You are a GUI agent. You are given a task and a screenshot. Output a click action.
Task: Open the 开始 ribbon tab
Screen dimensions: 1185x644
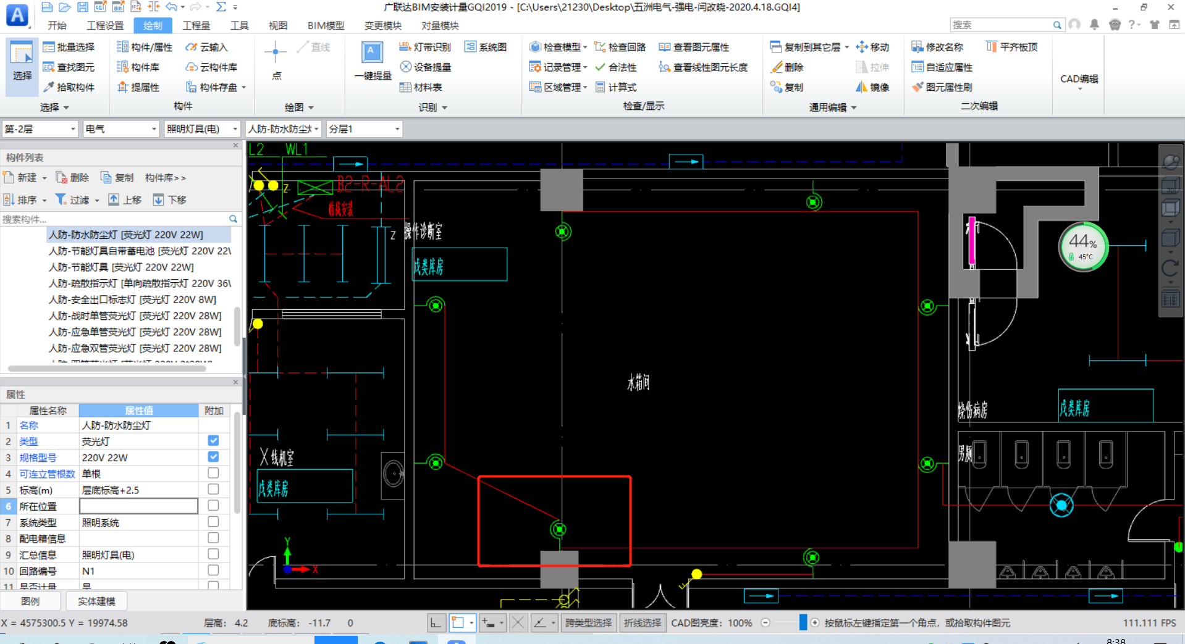pos(57,25)
